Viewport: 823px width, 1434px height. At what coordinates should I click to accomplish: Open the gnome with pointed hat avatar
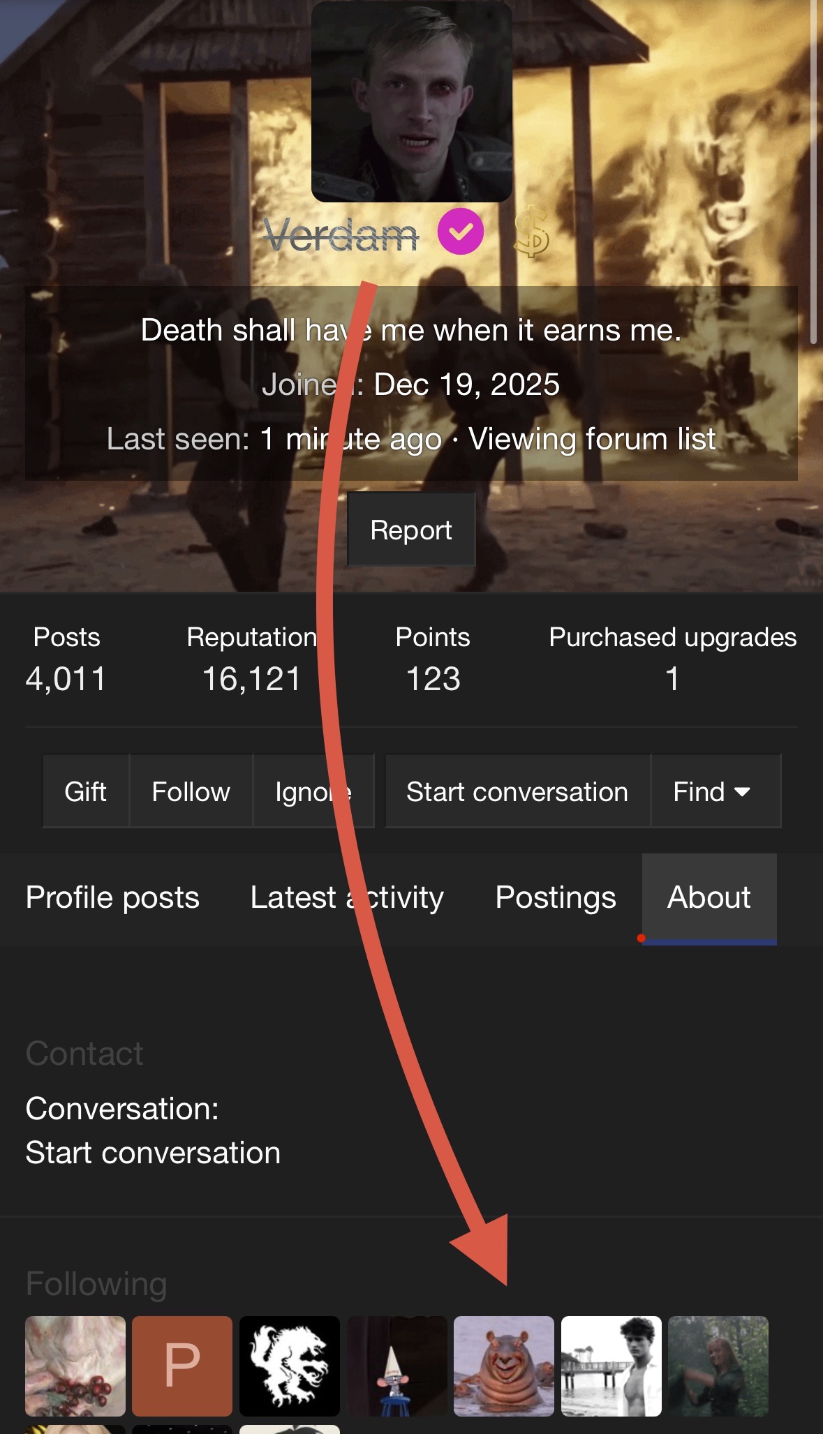397,1366
